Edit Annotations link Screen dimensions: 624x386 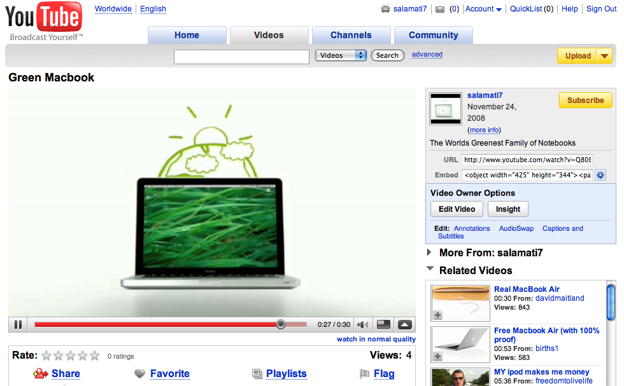[472, 228]
